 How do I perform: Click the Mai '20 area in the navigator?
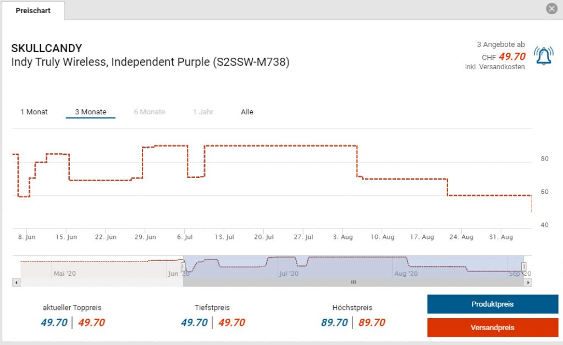(x=66, y=272)
